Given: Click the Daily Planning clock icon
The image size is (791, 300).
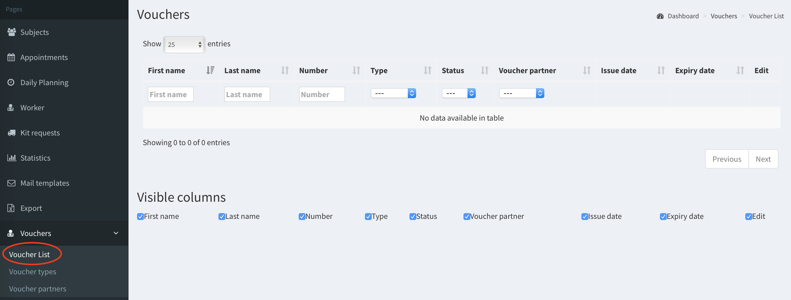Looking at the screenshot, I should (11, 82).
